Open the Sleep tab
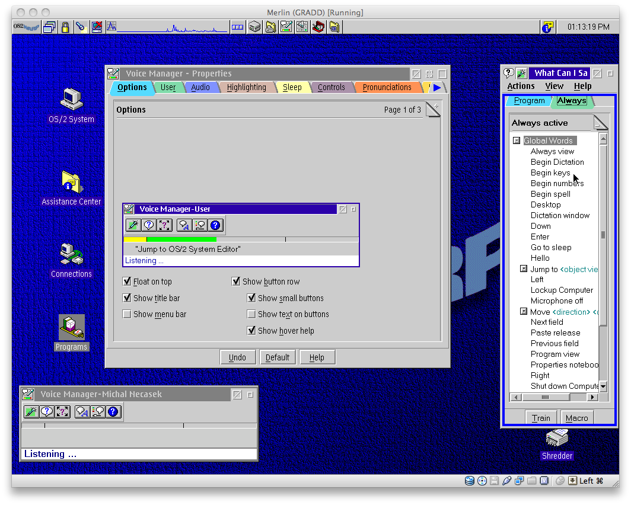631x505 pixels. (x=292, y=87)
